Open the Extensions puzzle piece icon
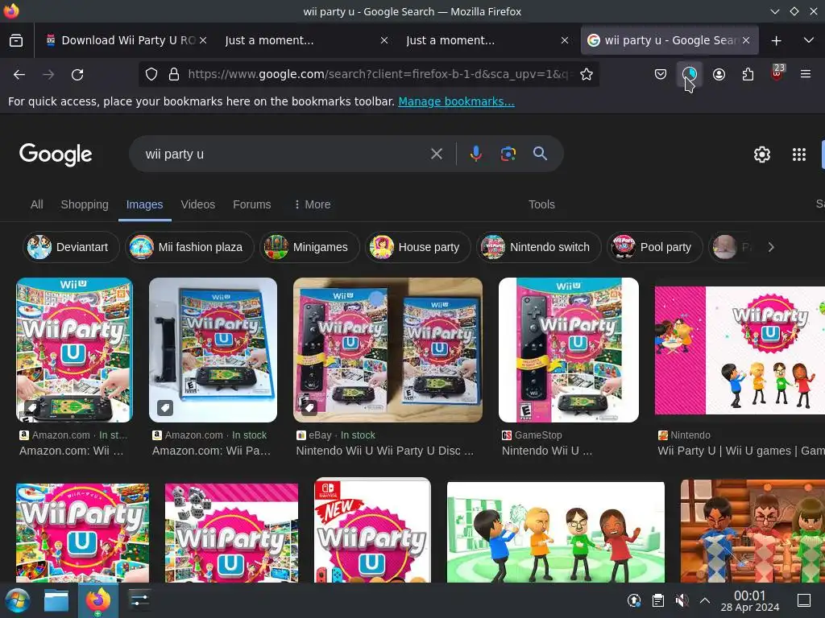Image resolution: width=825 pixels, height=618 pixels. click(748, 75)
